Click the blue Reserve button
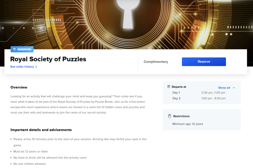This screenshot has width=253, height=168. (204, 62)
